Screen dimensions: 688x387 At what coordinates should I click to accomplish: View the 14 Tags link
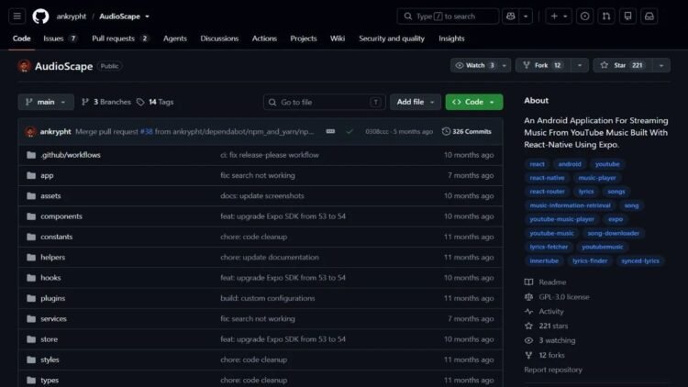click(x=155, y=102)
